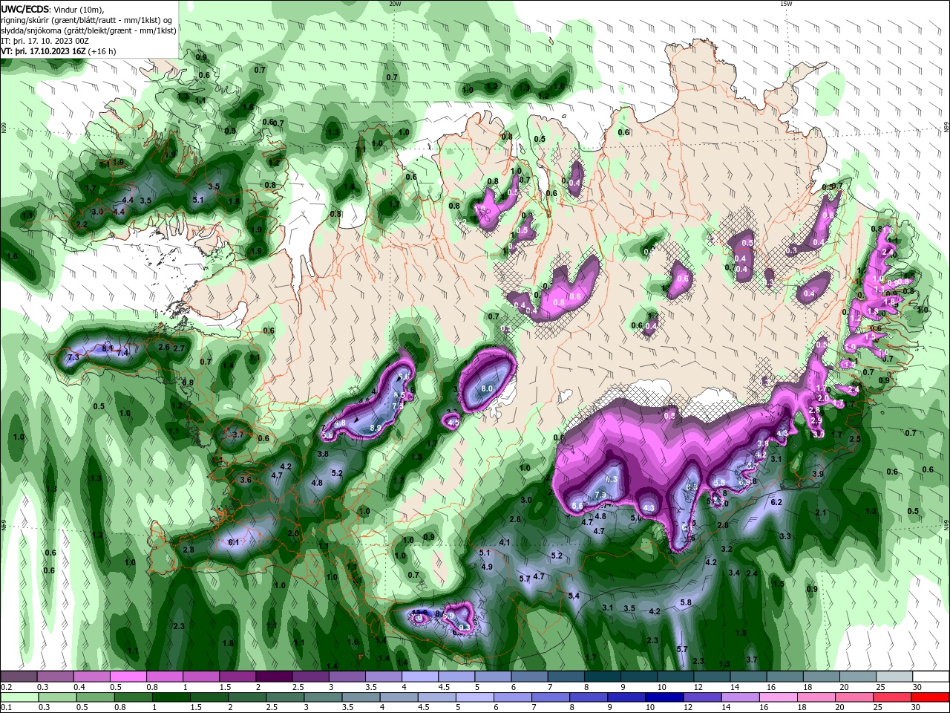Click the bold 'VT: þri. 17.10.2023 16Z' text
Image resolution: width=950 pixels, height=713 pixels.
point(43,51)
